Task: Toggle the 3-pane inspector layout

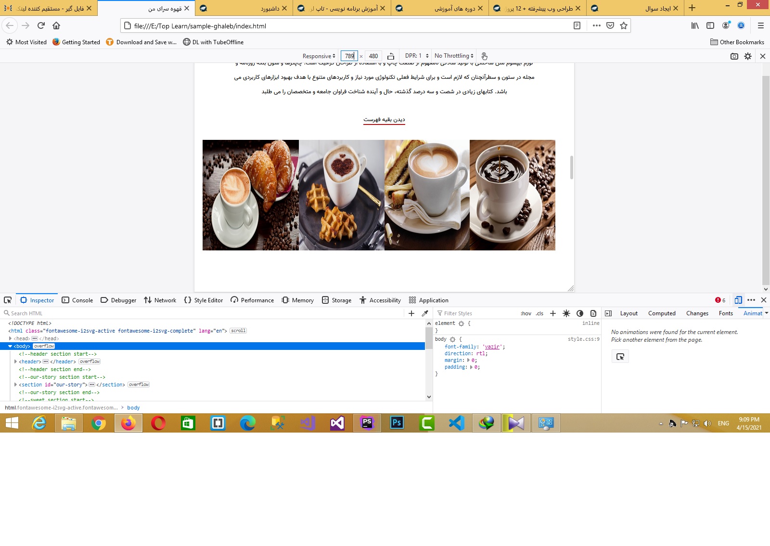Action: pos(608,313)
